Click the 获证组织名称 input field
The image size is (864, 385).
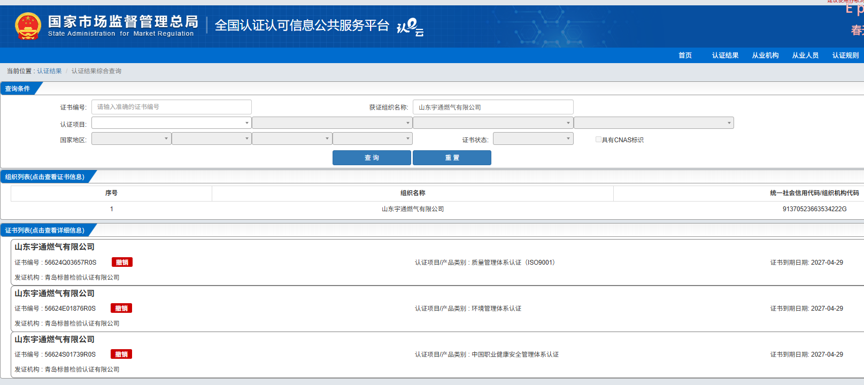point(493,107)
